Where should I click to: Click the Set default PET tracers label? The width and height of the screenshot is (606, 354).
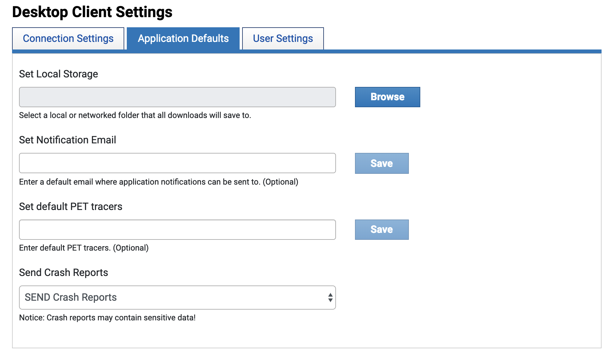(x=71, y=206)
